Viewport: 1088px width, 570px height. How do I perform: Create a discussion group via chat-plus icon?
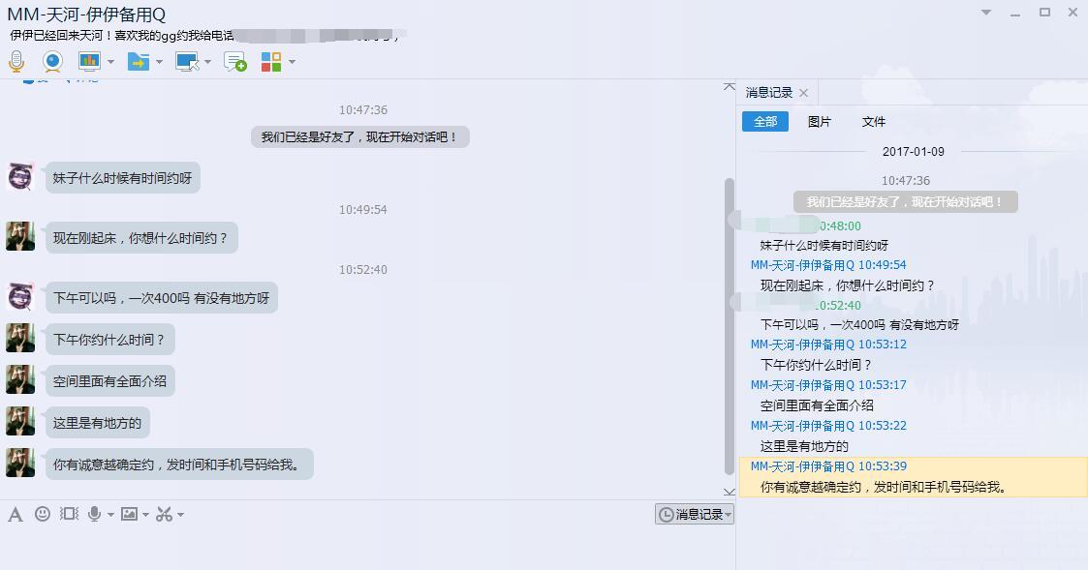pos(235,62)
